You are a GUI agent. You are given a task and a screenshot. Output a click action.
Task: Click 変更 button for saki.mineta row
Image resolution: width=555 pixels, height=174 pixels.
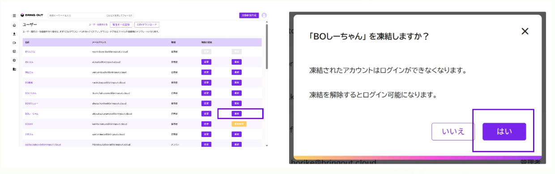tap(206, 134)
